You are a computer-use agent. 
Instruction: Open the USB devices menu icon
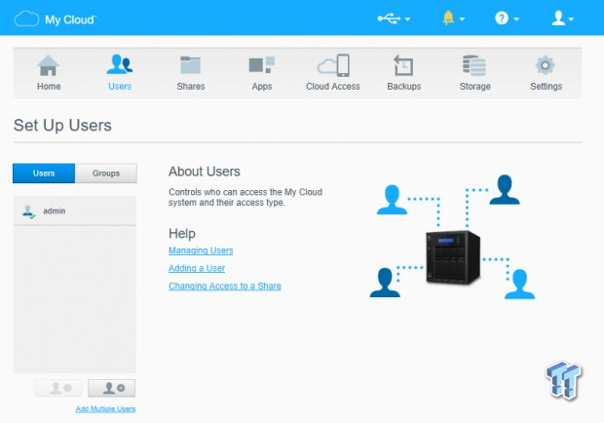pyautogui.click(x=389, y=19)
